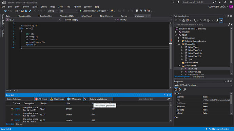
Task: Start Local Windows Debugger
Action: pos(94,11)
